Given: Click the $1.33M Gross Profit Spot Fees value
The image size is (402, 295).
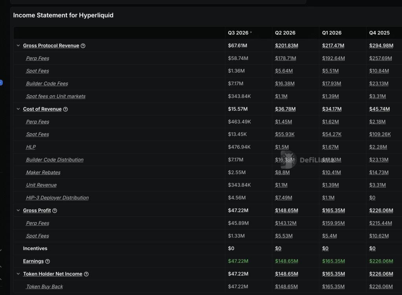Looking at the screenshot, I should (x=236, y=236).
